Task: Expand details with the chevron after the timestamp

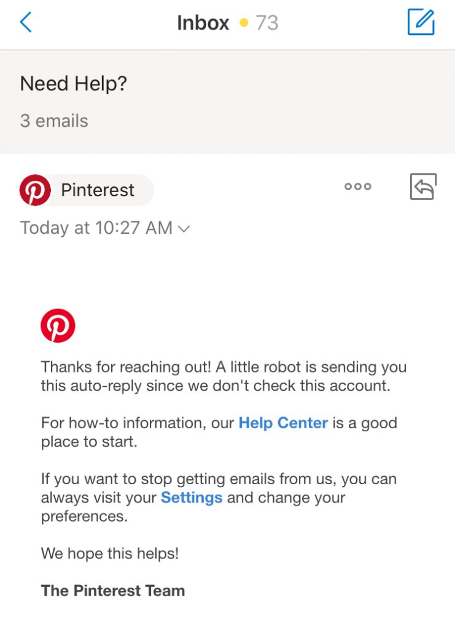Action: pyautogui.click(x=184, y=229)
